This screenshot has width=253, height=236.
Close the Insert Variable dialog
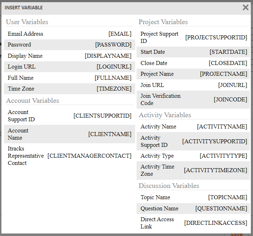click(x=245, y=8)
